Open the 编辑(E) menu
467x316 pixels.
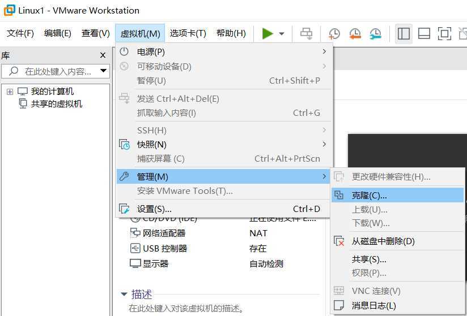point(58,33)
